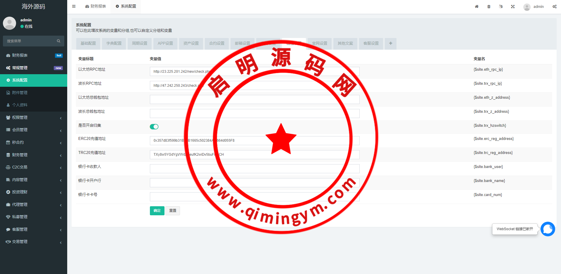This screenshot has height=274, width=561.
Task: Switch to the 基础配置 tab
Action: (x=88, y=44)
